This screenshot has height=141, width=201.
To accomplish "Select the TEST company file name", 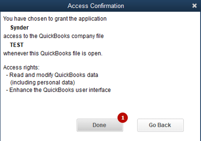I will [x=17, y=45].
